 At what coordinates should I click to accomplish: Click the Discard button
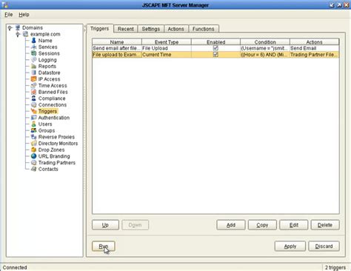pyautogui.click(x=324, y=246)
